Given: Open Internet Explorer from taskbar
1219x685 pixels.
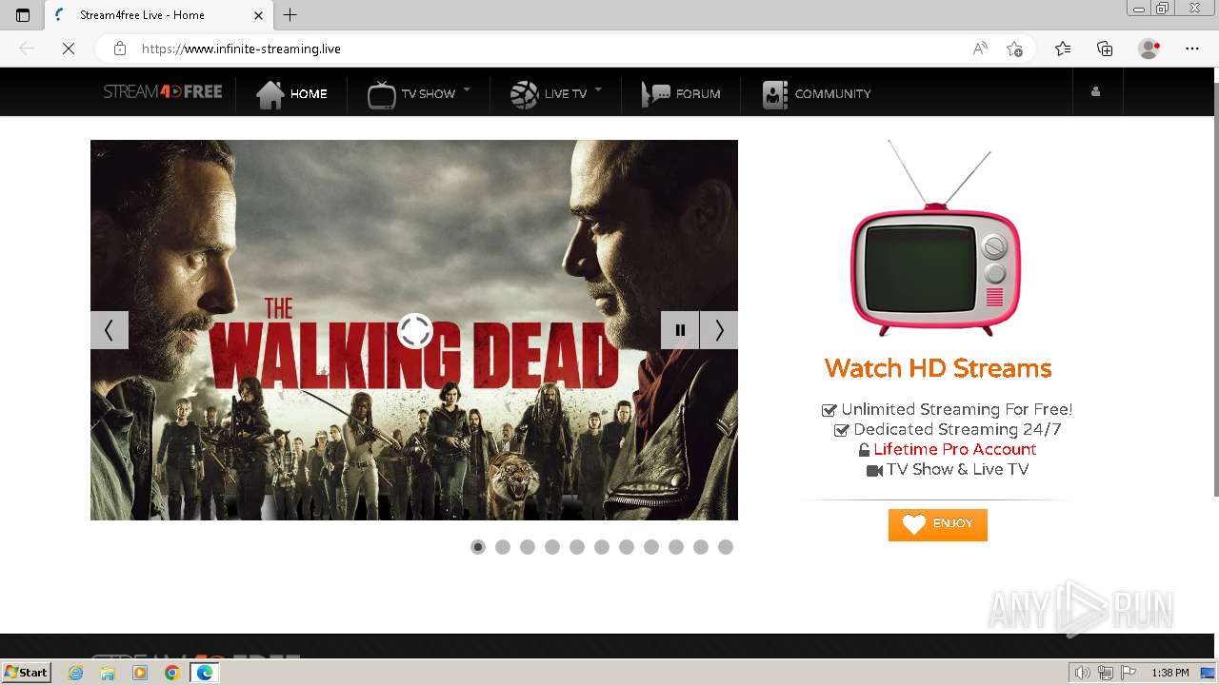Looking at the screenshot, I should 76,673.
